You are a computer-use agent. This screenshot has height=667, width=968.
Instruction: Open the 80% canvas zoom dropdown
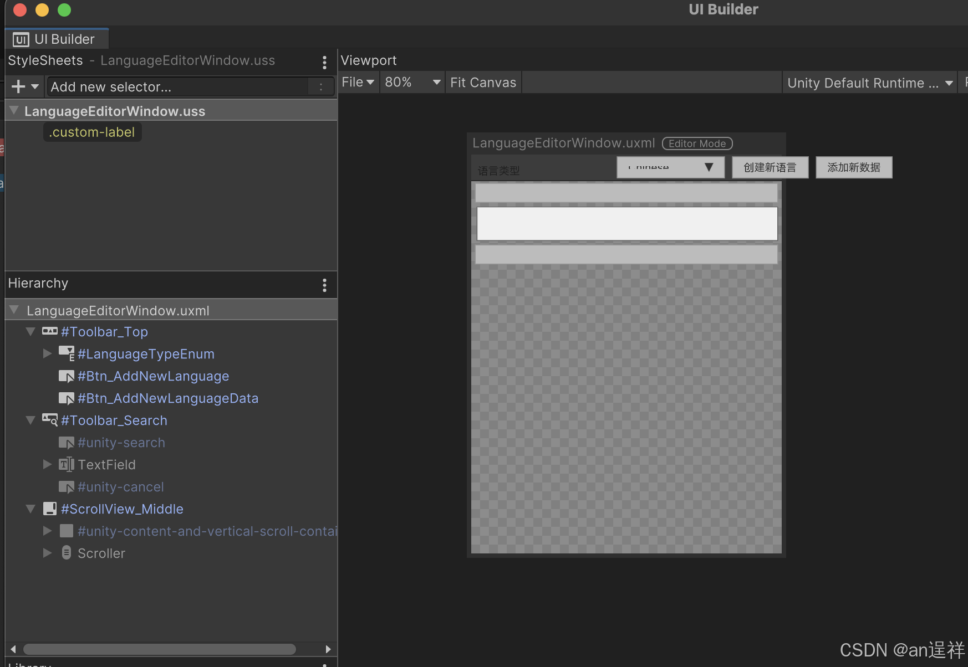point(411,82)
